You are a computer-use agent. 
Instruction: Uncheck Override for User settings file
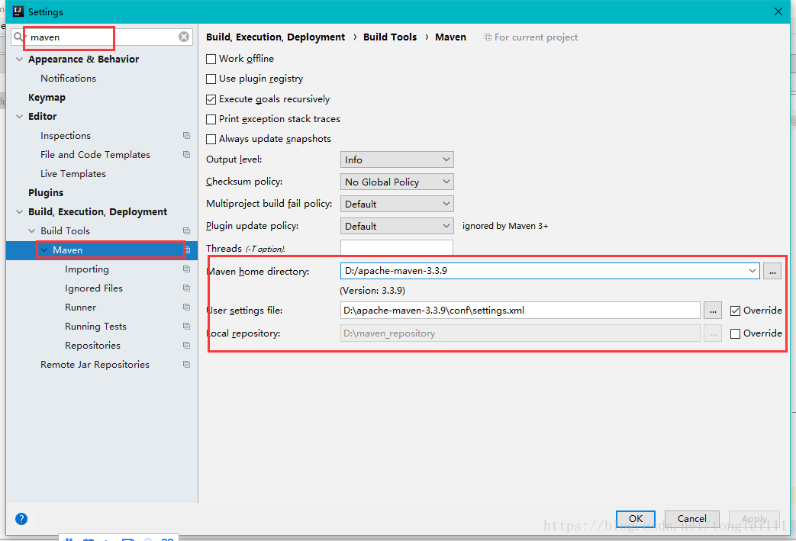(735, 311)
